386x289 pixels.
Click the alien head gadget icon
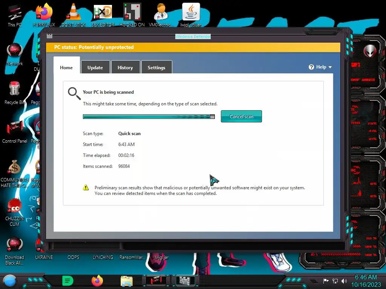[370, 51]
